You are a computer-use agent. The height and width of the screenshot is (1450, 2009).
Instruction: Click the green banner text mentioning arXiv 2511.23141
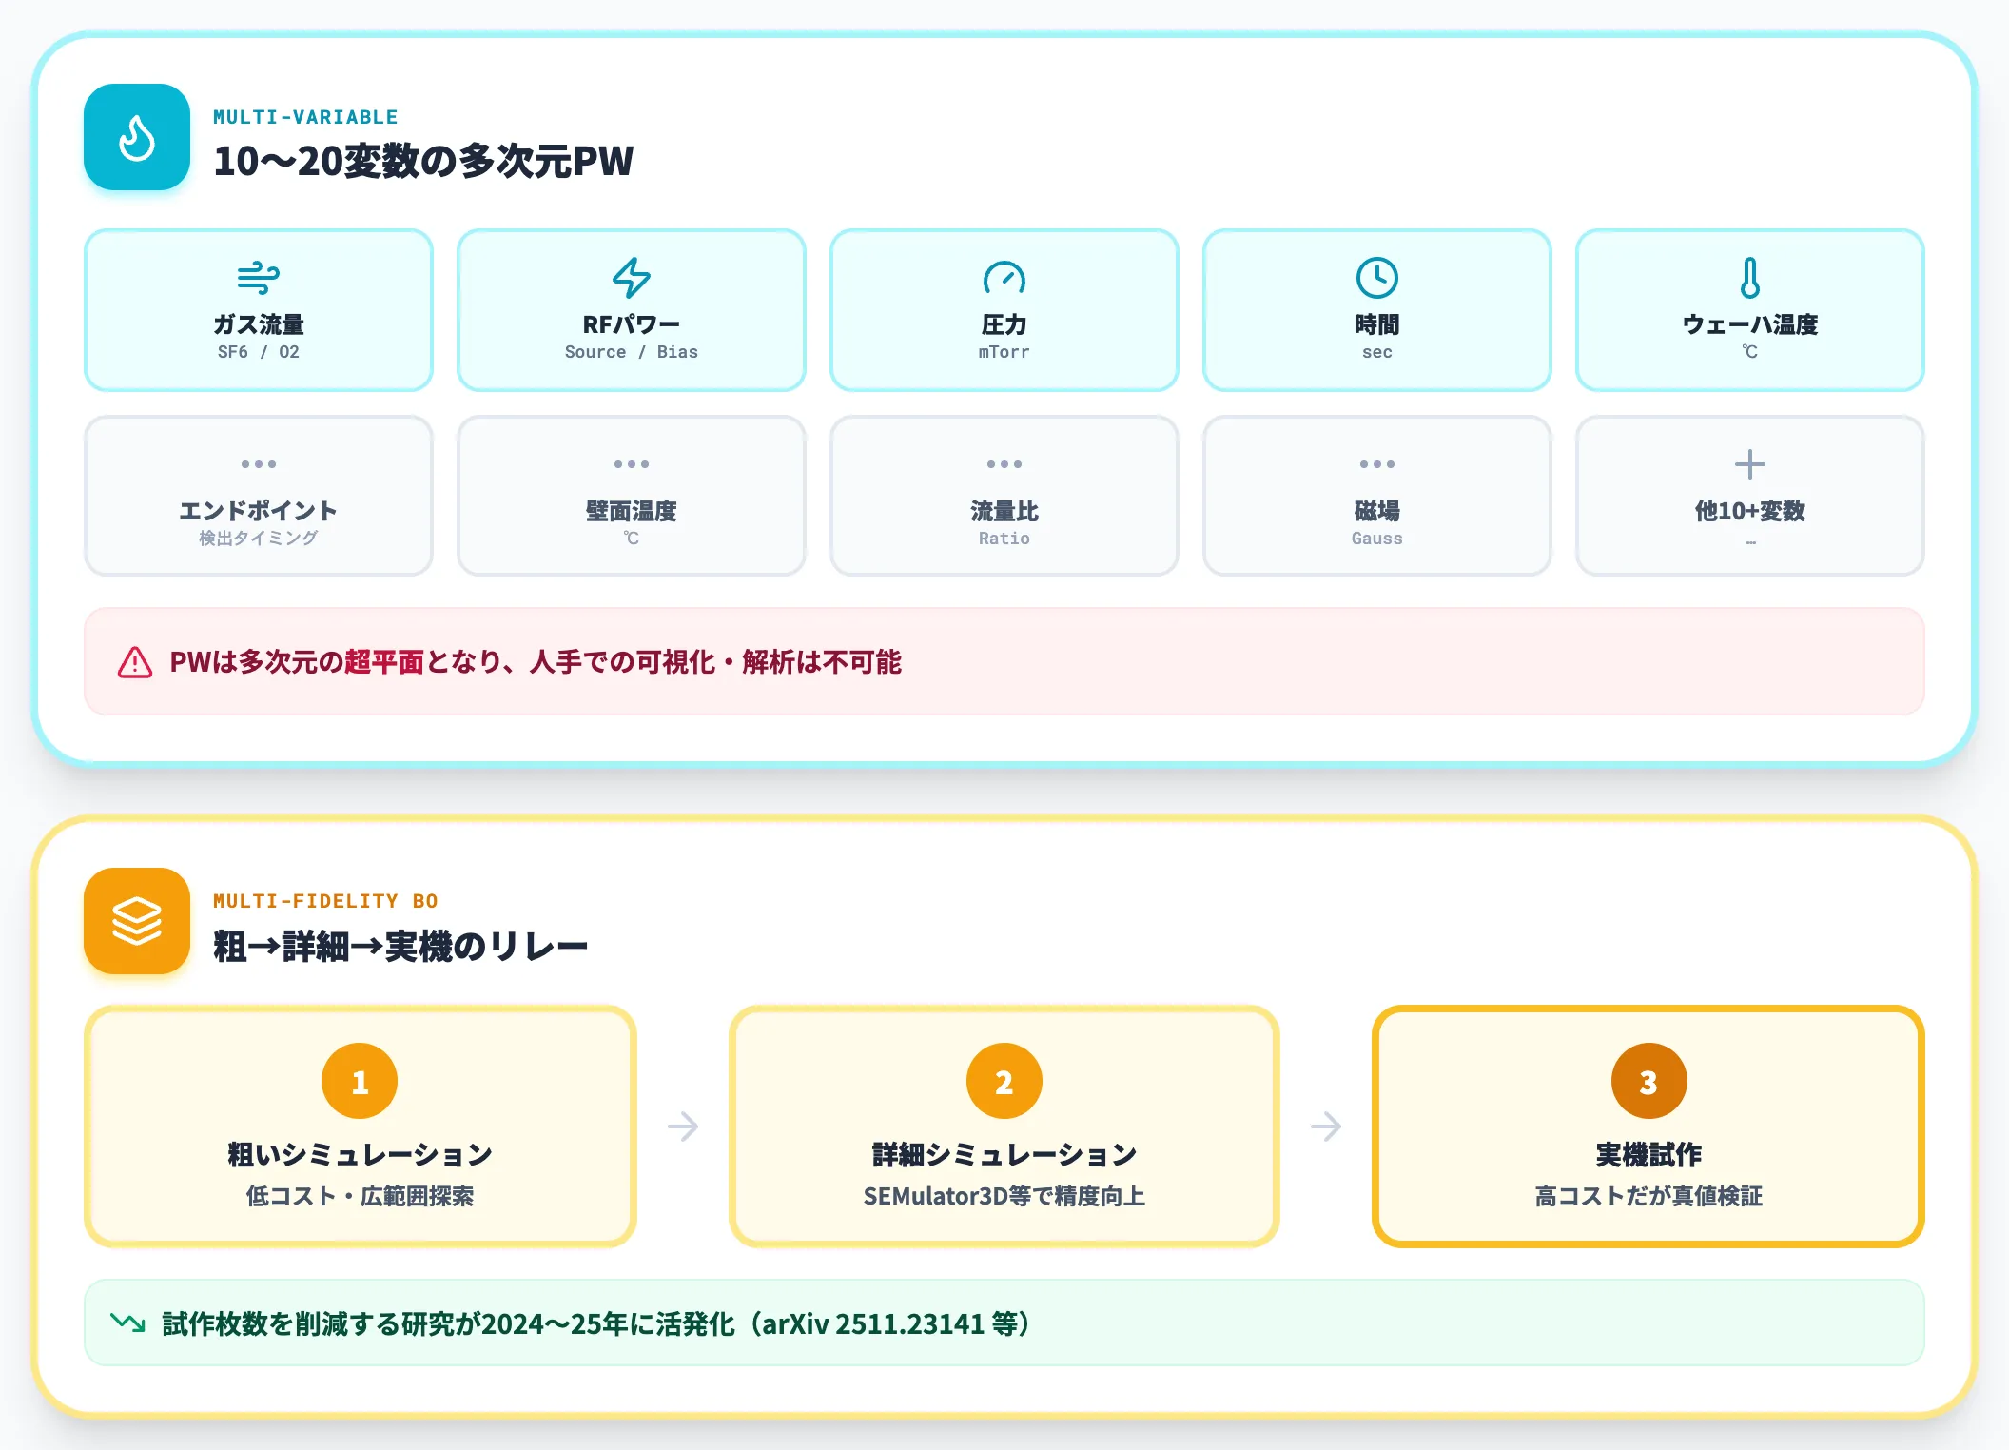[x=595, y=1323]
